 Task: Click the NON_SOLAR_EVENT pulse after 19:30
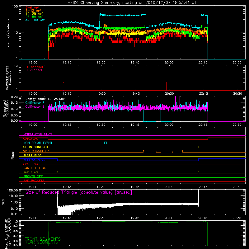pos(106,143)
